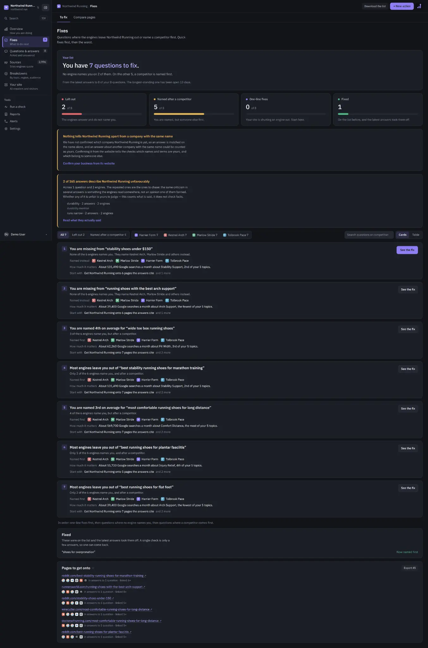
Task: Filter by competitor Harrier Form 7
Action: (x=146, y=235)
